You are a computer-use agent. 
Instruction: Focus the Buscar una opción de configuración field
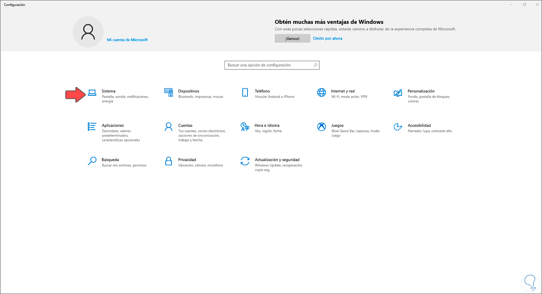coord(267,65)
